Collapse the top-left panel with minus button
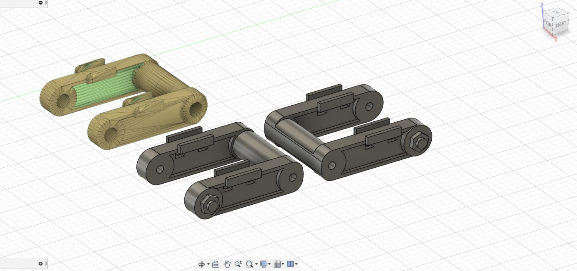577x271 pixels. point(40,3)
